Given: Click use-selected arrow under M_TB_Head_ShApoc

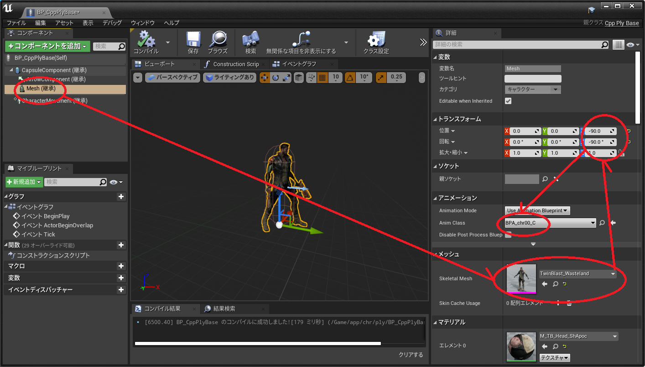Looking at the screenshot, I should [545, 346].
